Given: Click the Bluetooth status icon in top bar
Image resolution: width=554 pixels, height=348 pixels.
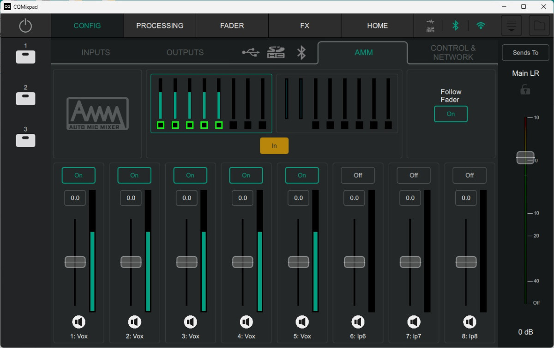Looking at the screenshot, I should [455, 26].
